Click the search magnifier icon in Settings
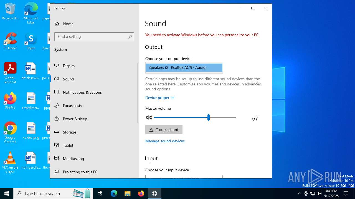This screenshot has width=355, height=199. pyautogui.click(x=130, y=37)
